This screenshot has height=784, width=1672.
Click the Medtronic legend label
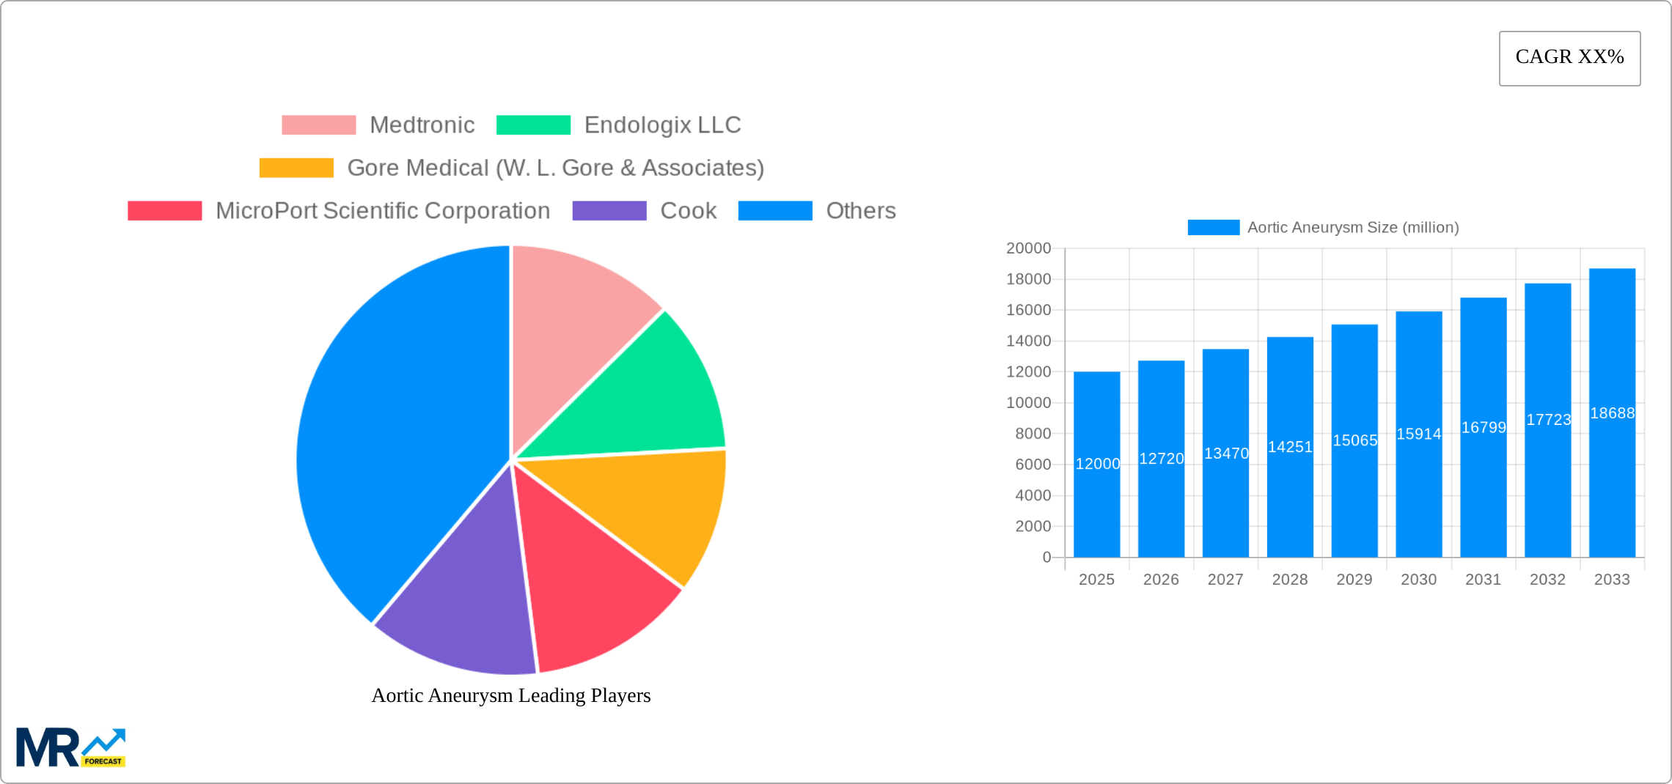422,125
